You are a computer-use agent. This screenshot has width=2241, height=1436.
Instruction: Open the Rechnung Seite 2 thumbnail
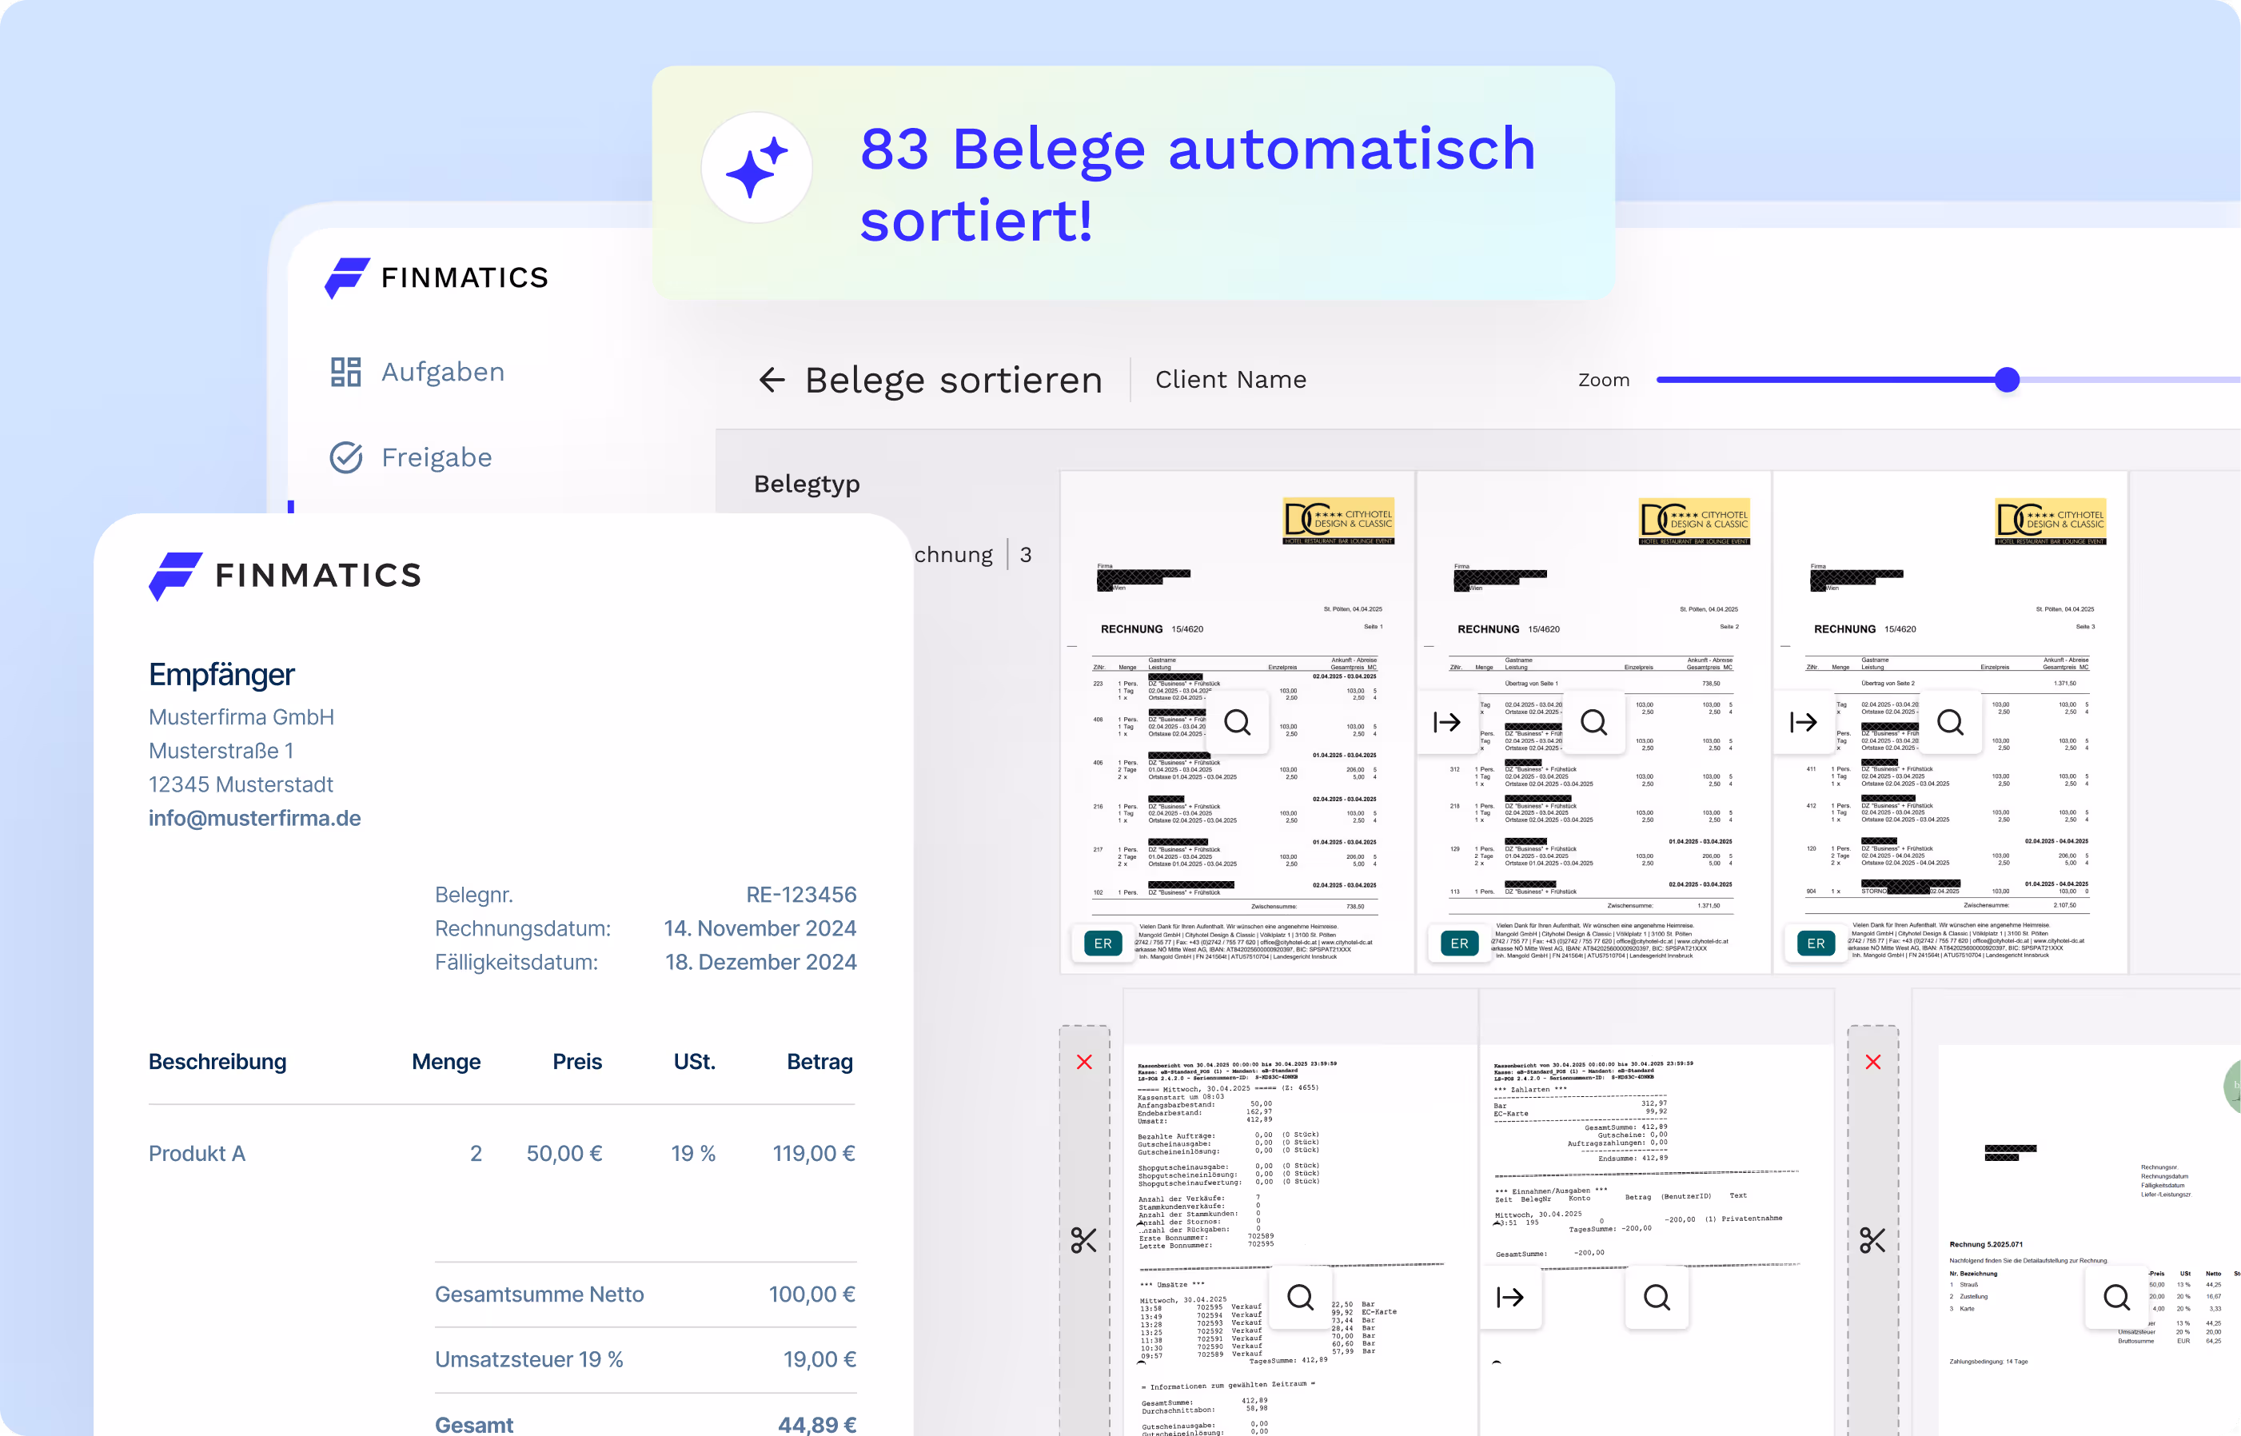pos(1593,723)
